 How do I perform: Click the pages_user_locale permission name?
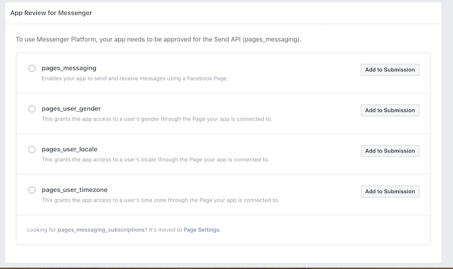click(x=70, y=149)
